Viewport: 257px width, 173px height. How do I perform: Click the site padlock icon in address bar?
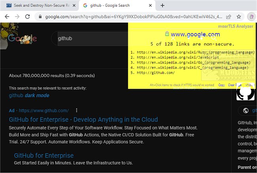(39, 17)
